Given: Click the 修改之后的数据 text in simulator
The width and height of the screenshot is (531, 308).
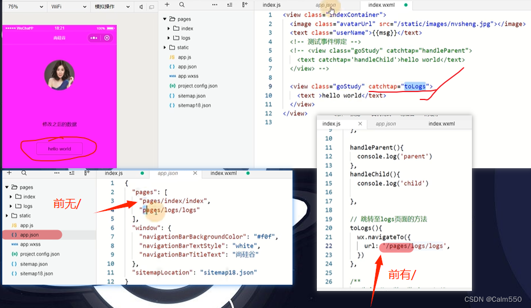Looking at the screenshot, I should pyautogui.click(x=60, y=124).
